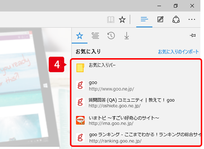Click the Share icon

click(x=176, y=19)
